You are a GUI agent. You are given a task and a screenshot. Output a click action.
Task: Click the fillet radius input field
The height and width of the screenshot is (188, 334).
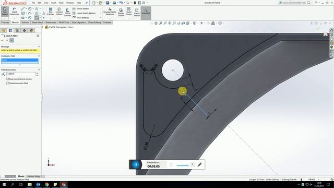point(21,74)
